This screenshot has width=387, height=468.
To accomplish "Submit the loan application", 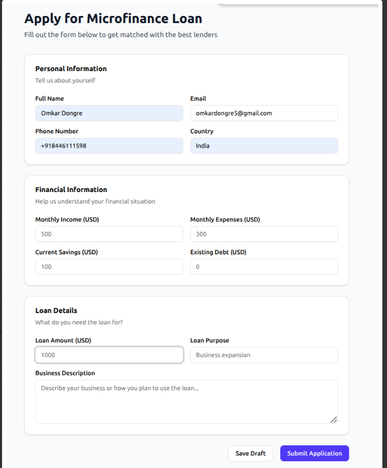I will [314, 453].
